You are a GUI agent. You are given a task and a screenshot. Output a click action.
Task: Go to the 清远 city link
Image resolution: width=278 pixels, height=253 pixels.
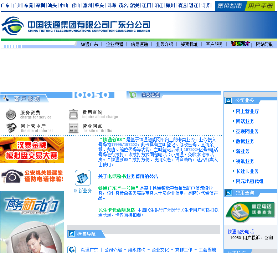click(182, 5)
